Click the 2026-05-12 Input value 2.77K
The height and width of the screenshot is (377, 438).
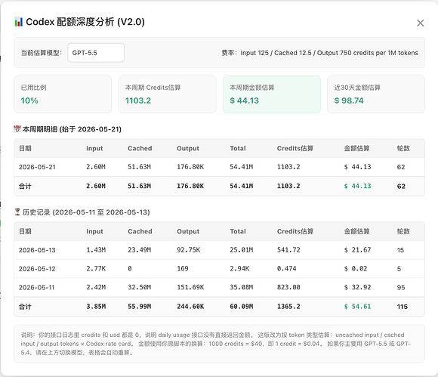click(96, 268)
